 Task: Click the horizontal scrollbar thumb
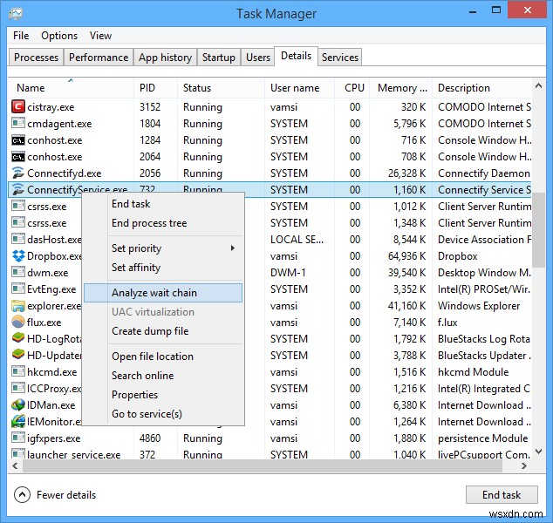pyautogui.click(x=263, y=465)
